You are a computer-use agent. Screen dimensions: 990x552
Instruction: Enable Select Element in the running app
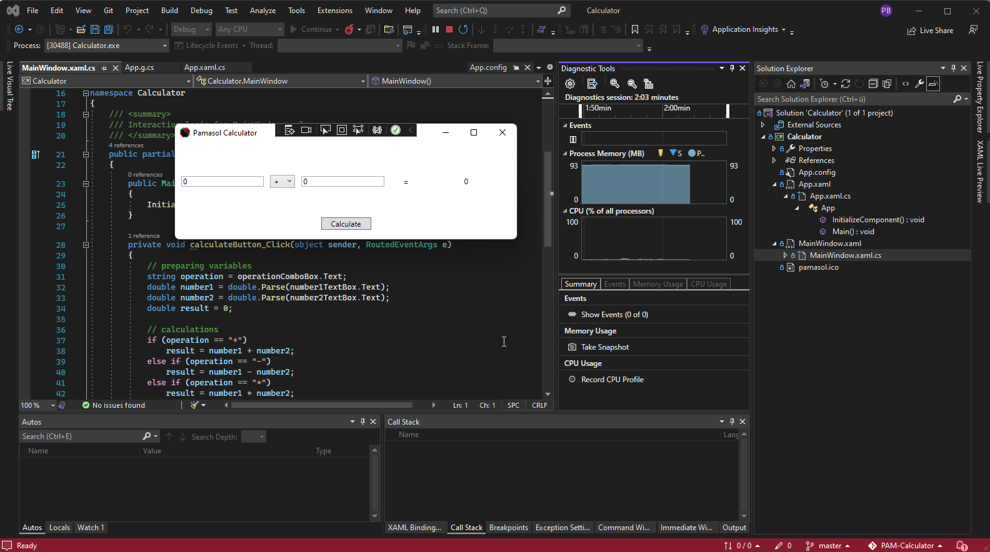click(325, 130)
